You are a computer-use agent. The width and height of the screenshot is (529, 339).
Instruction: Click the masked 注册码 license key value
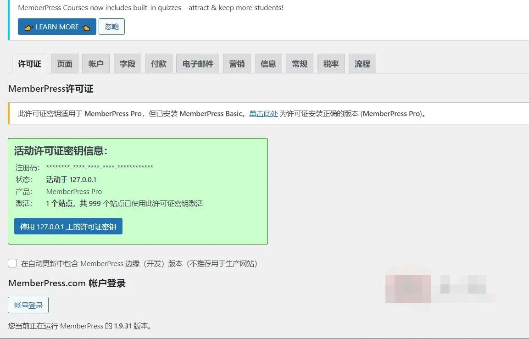click(x=100, y=167)
